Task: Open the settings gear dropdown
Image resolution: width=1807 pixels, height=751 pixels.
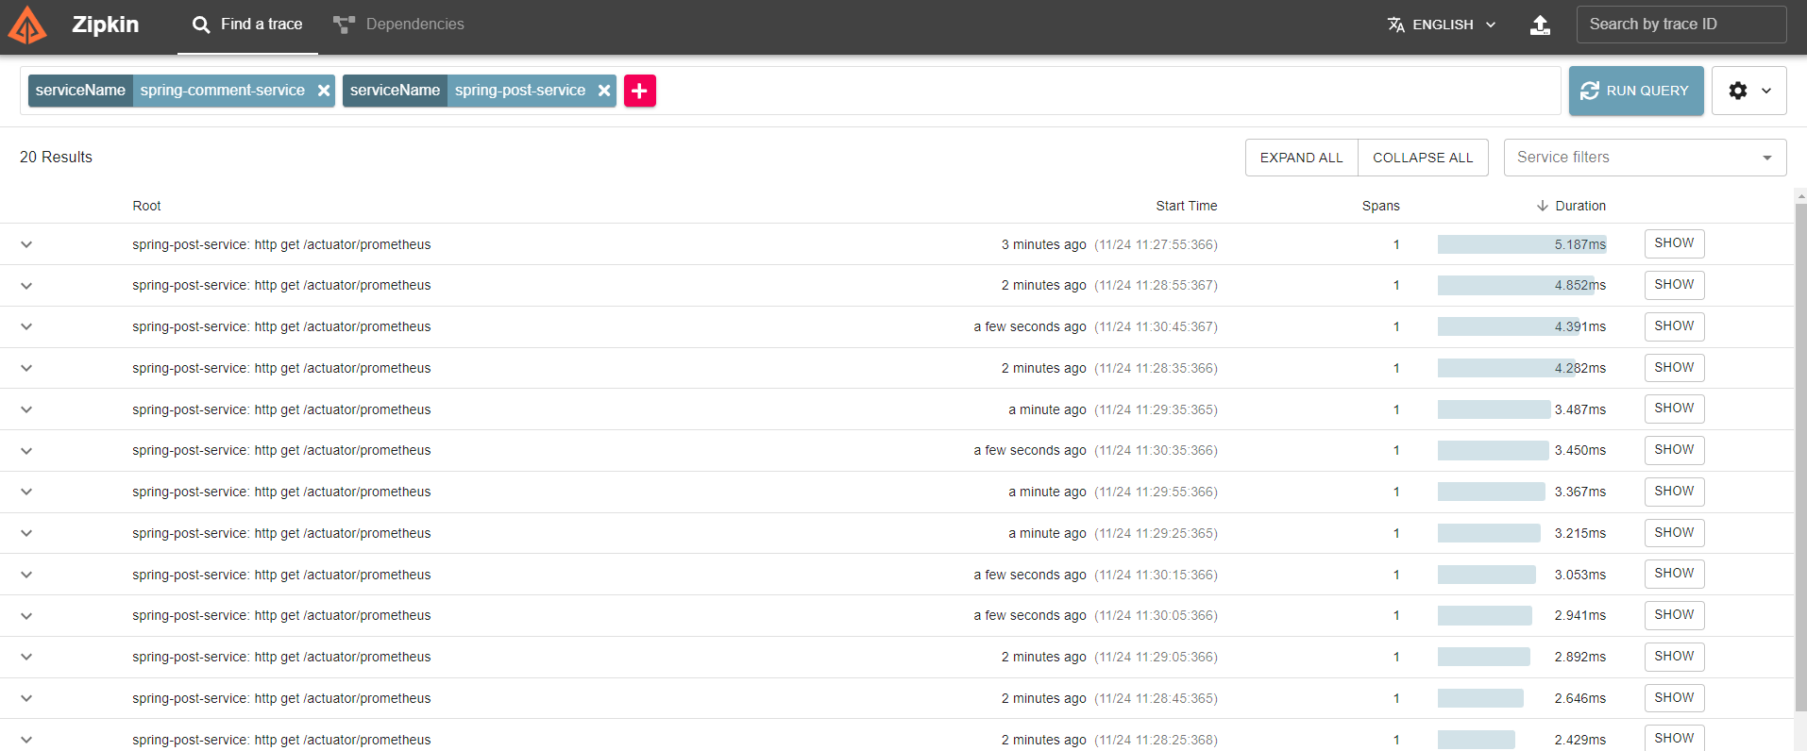Action: 1748,91
